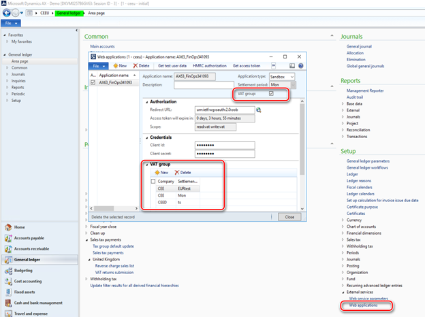
Task: Collapse the External services group
Action: 343,293
